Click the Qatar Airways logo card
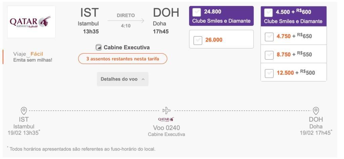The width and height of the screenshot is (344, 159). (x=31, y=22)
